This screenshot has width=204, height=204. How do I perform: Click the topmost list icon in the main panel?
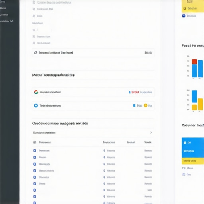click(34, 2)
